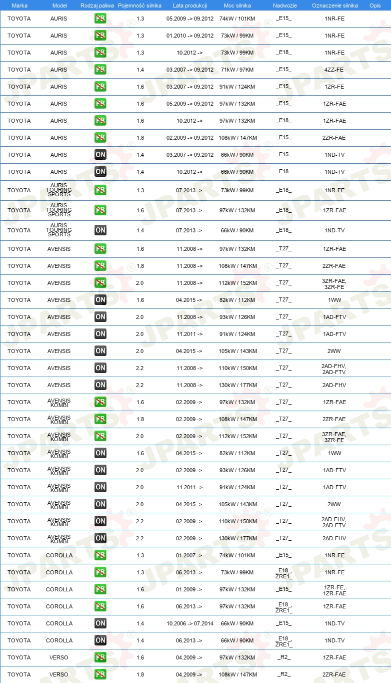
Task: Click the petrol icon in the Avensis Kombi 1.6 1ZR-FAE row
Action: tap(100, 402)
